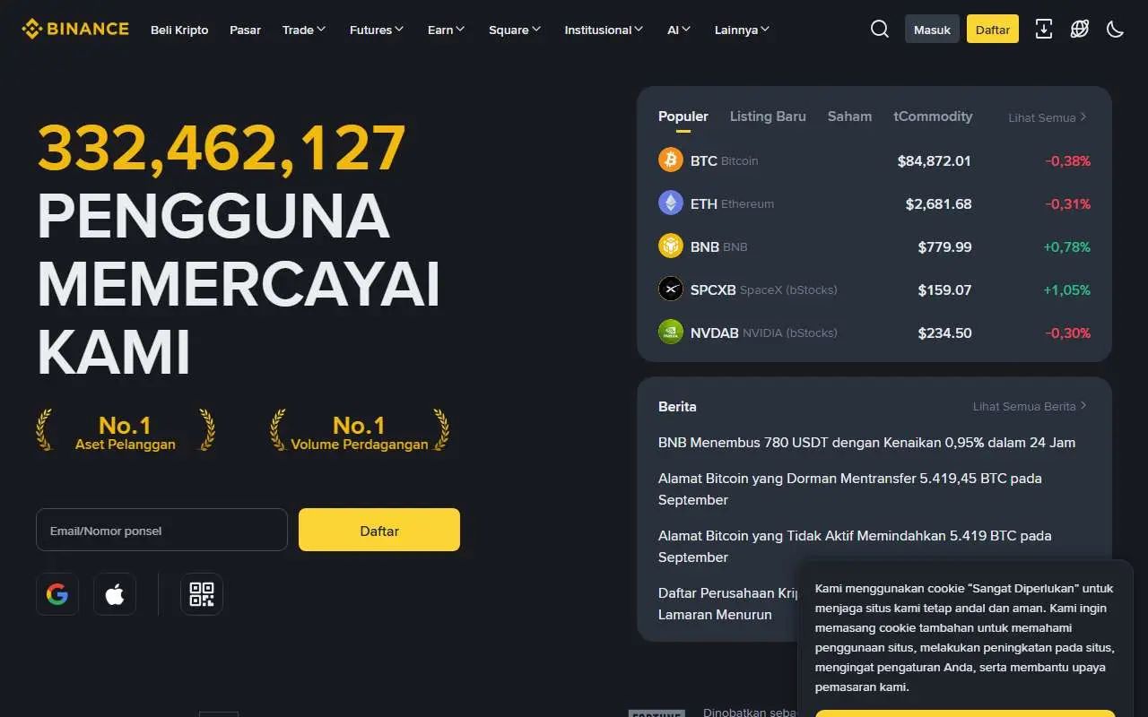Click the BNB change +0,78%
Image resolution: width=1148 pixels, height=717 pixels.
tap(1067, 247)
